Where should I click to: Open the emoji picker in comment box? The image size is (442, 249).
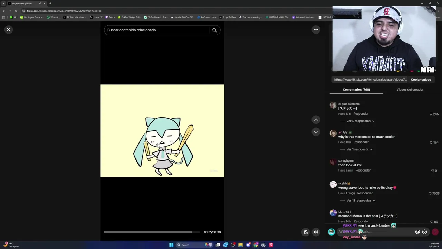425,232
